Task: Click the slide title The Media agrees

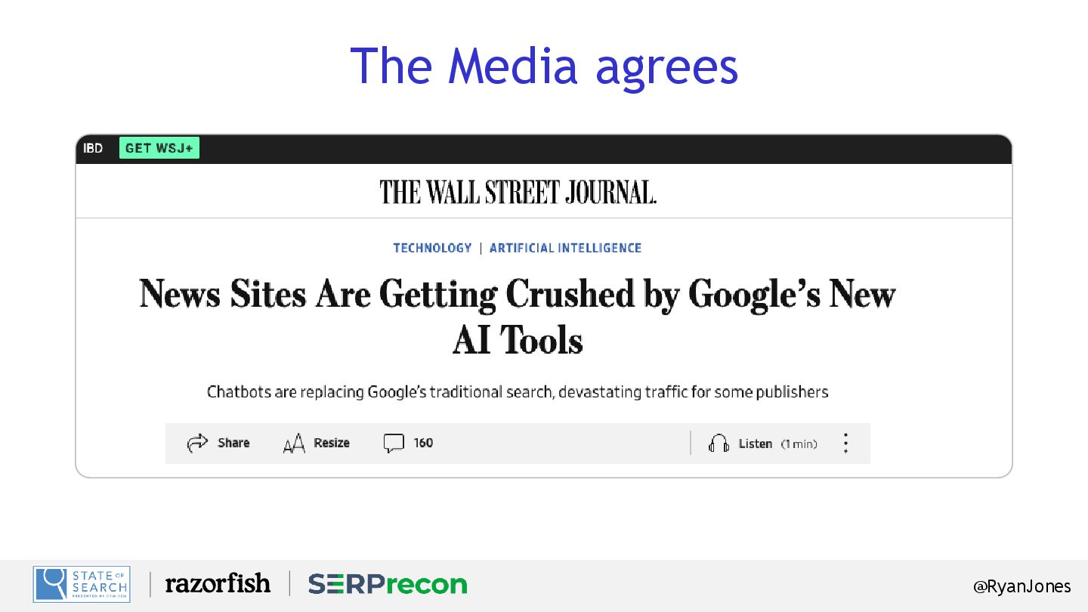Action: (544, 66)
